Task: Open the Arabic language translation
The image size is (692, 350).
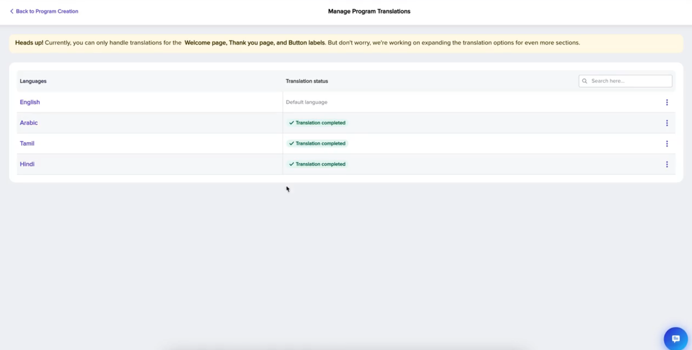Action: 29,123
